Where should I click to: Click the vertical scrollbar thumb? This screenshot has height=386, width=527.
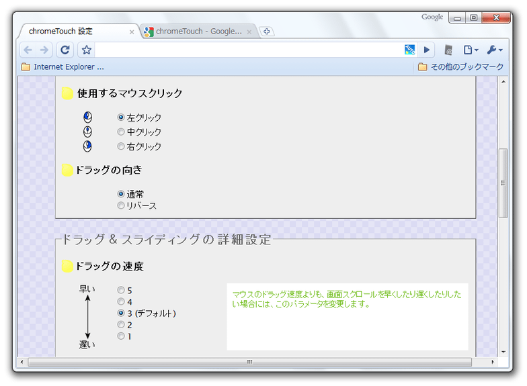503,183
